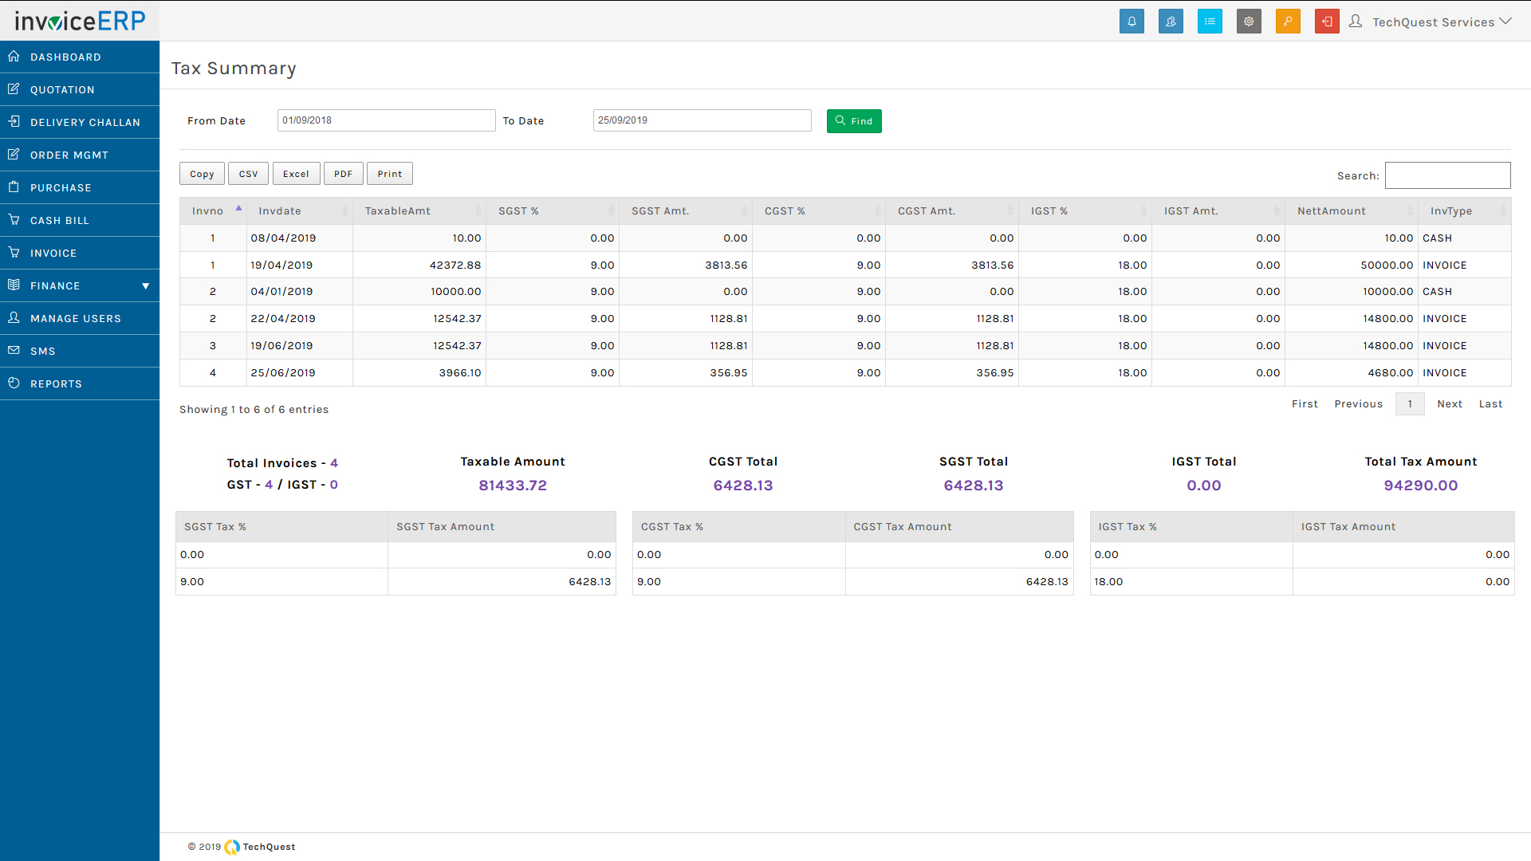Select the CSV export option

[247, 174]
